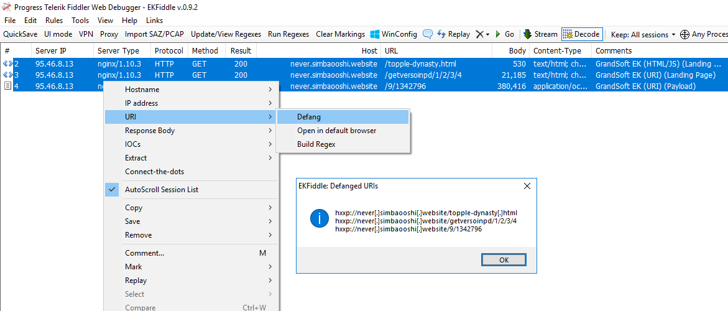The height and width of the screenshot is (311, 728).
Task: Click the blue info icon in dialog
Action: click(320, 218)
